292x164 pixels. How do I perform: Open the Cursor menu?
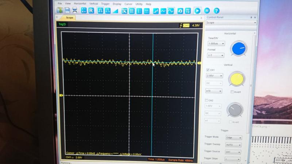(128, 4)
